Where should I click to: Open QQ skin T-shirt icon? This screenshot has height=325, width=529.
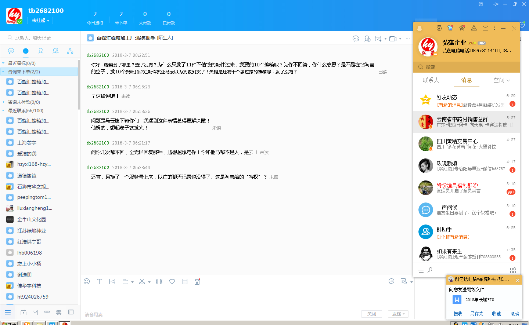pos(450,28)
